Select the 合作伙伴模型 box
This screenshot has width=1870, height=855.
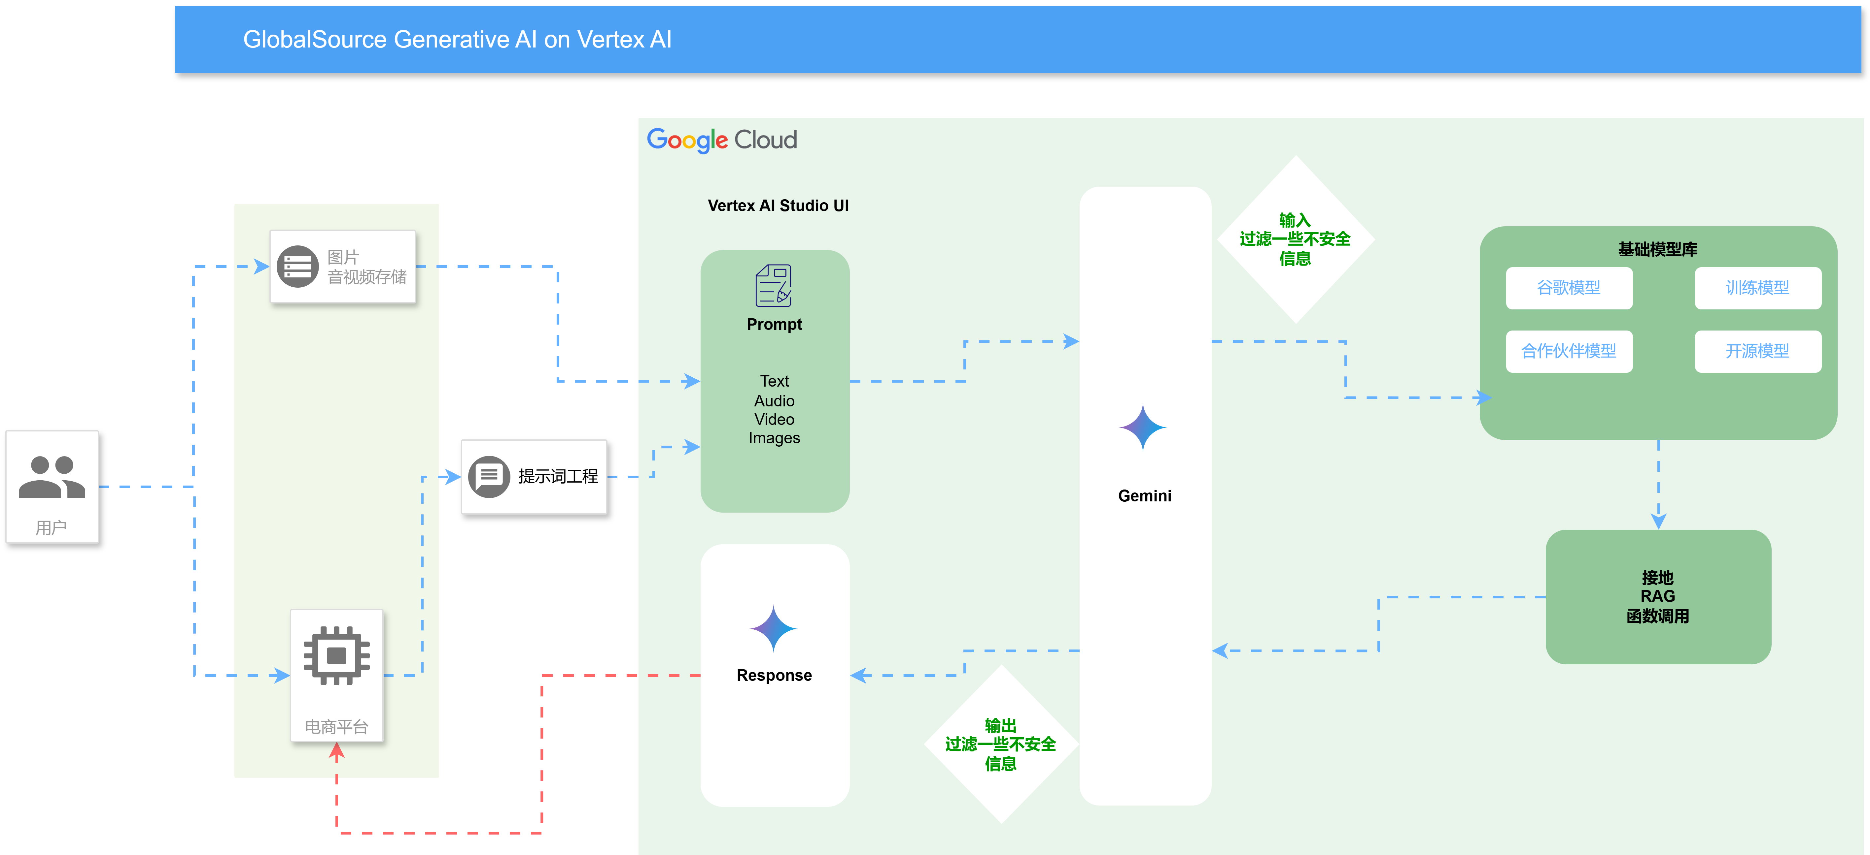[1569, 351]
